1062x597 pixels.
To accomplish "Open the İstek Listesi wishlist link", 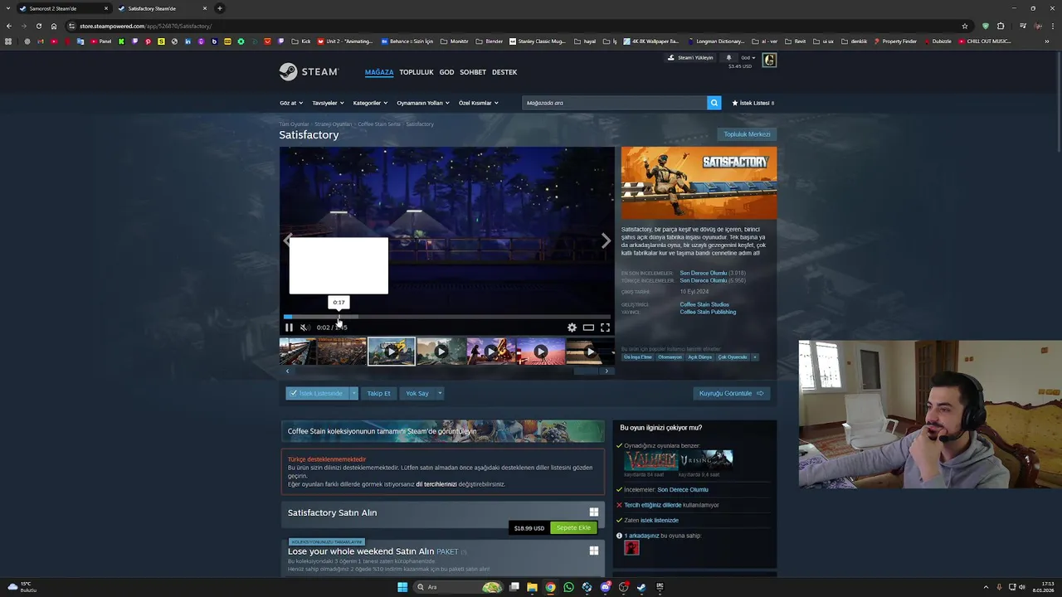I will coord(753,103).
